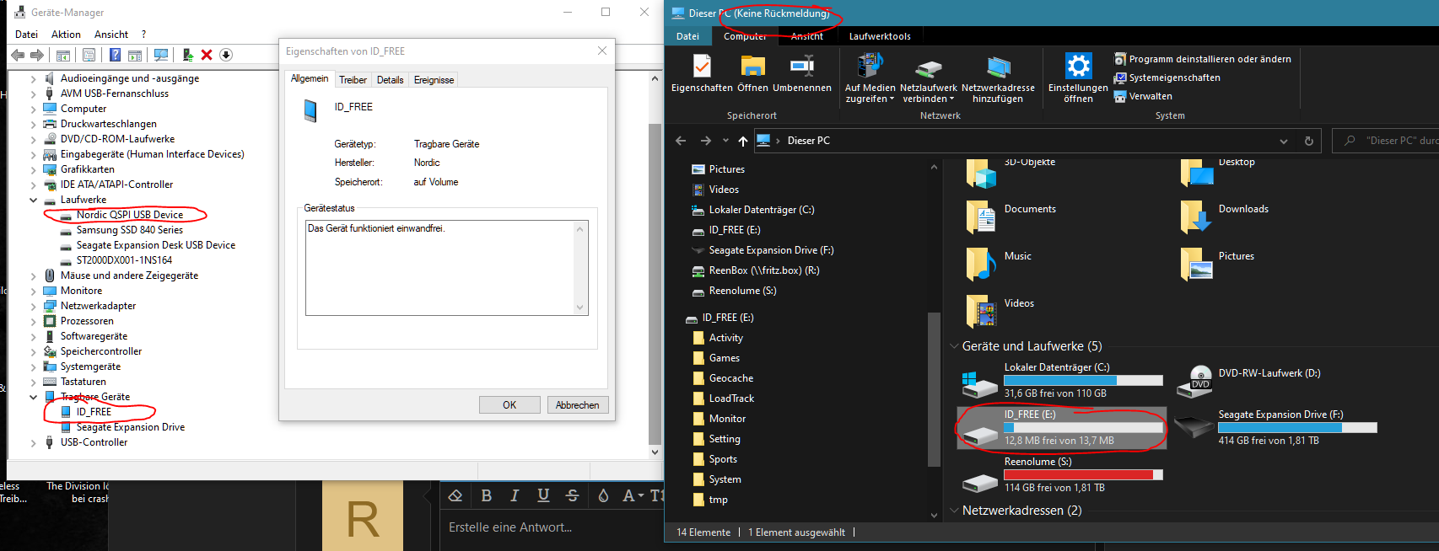The image size is (1439, 551).
Task: Click the search field "Dieser PC" durchsuchen
Action: [1385, 141]
